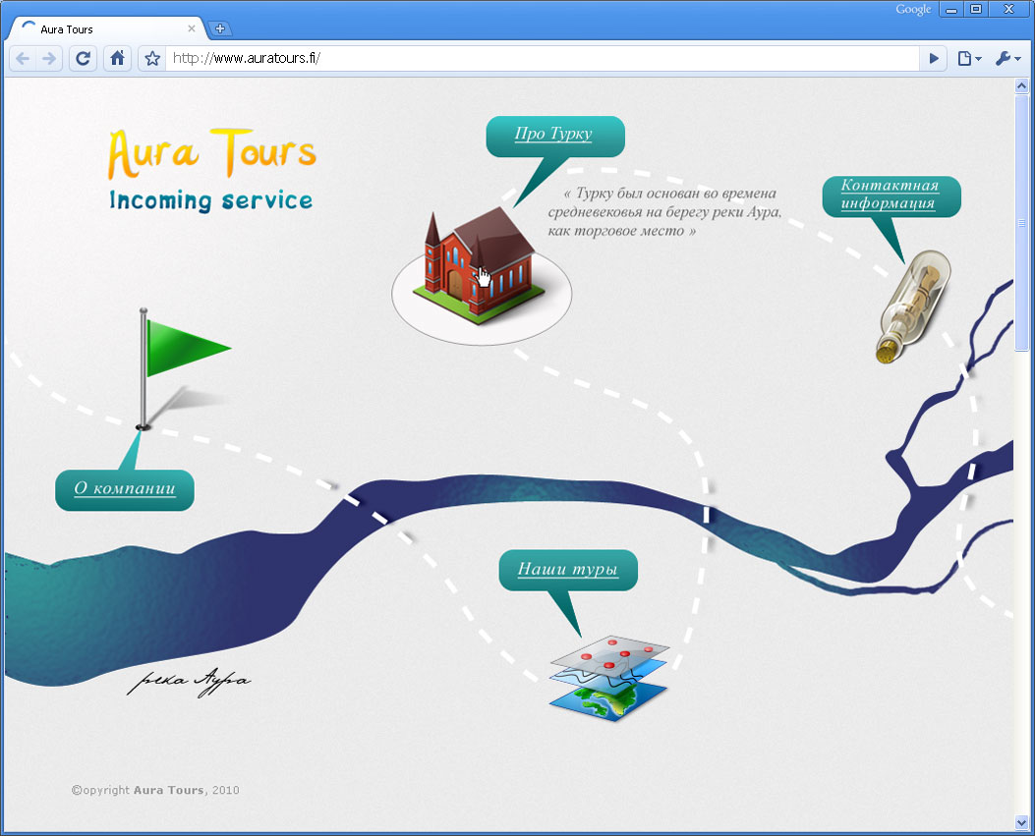Click the Incoming service tagline
Viewport: 1035px width, 836px height.
tap(210, 200)
